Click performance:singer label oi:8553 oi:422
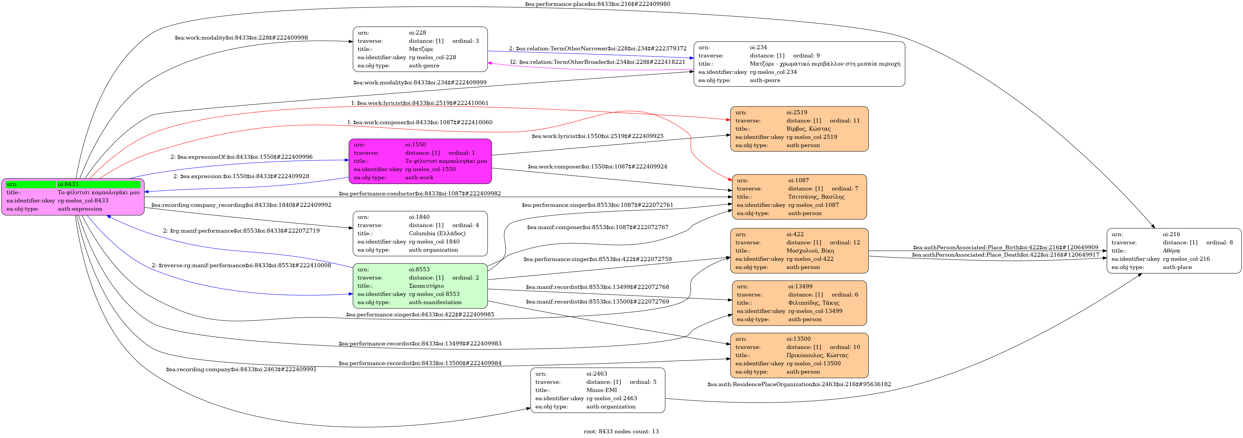Viewport: 1243px width, 438px height. 597,259
